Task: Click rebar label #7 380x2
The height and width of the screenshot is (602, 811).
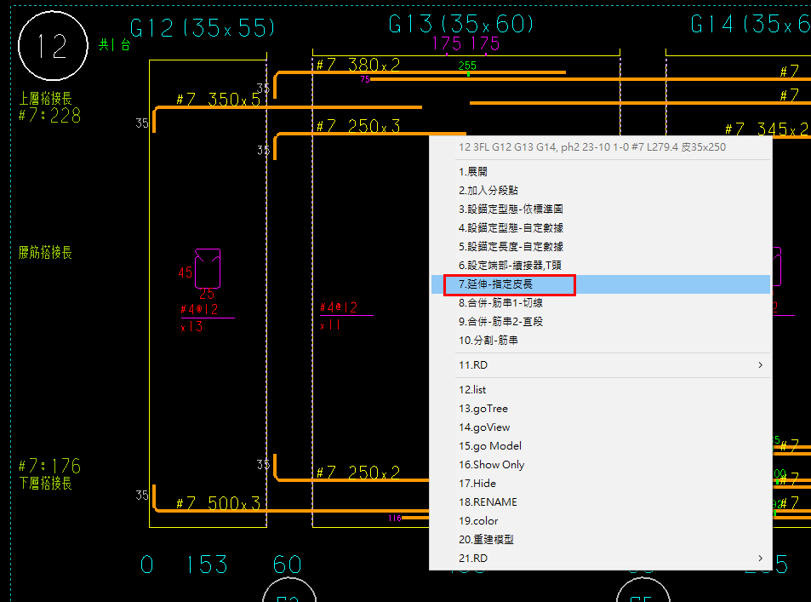Action: (358, 65)
